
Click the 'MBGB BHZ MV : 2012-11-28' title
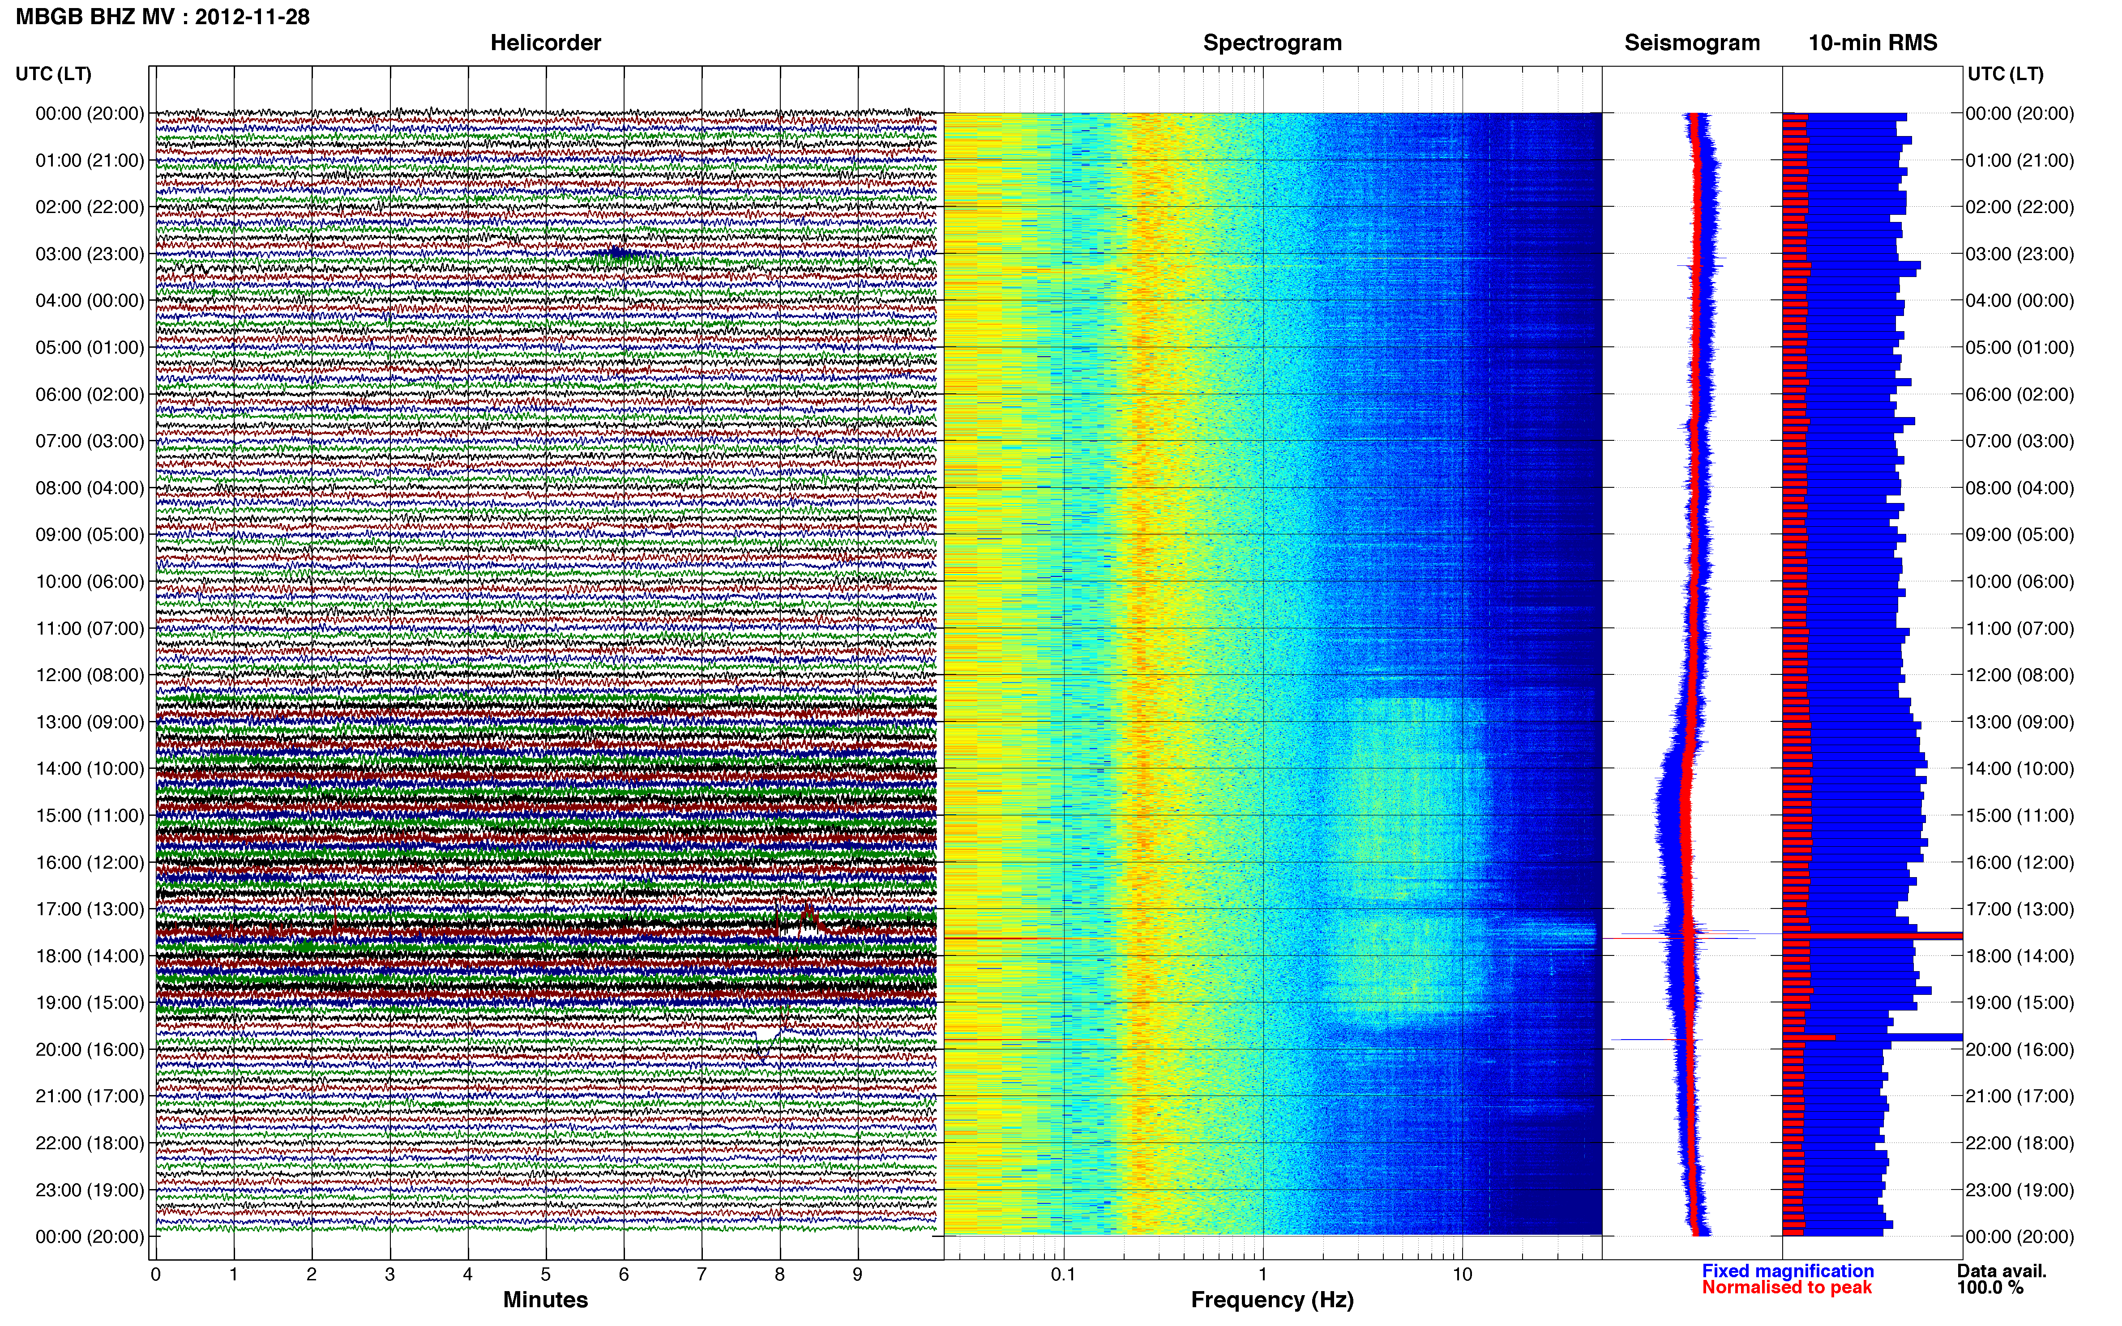pyautogui.click(x=163, y=17)
